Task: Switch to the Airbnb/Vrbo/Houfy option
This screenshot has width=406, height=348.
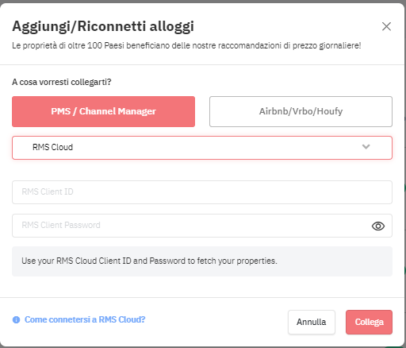Action: pos(301,111)
